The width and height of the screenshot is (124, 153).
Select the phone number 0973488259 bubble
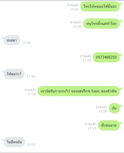tap(106, 57)
